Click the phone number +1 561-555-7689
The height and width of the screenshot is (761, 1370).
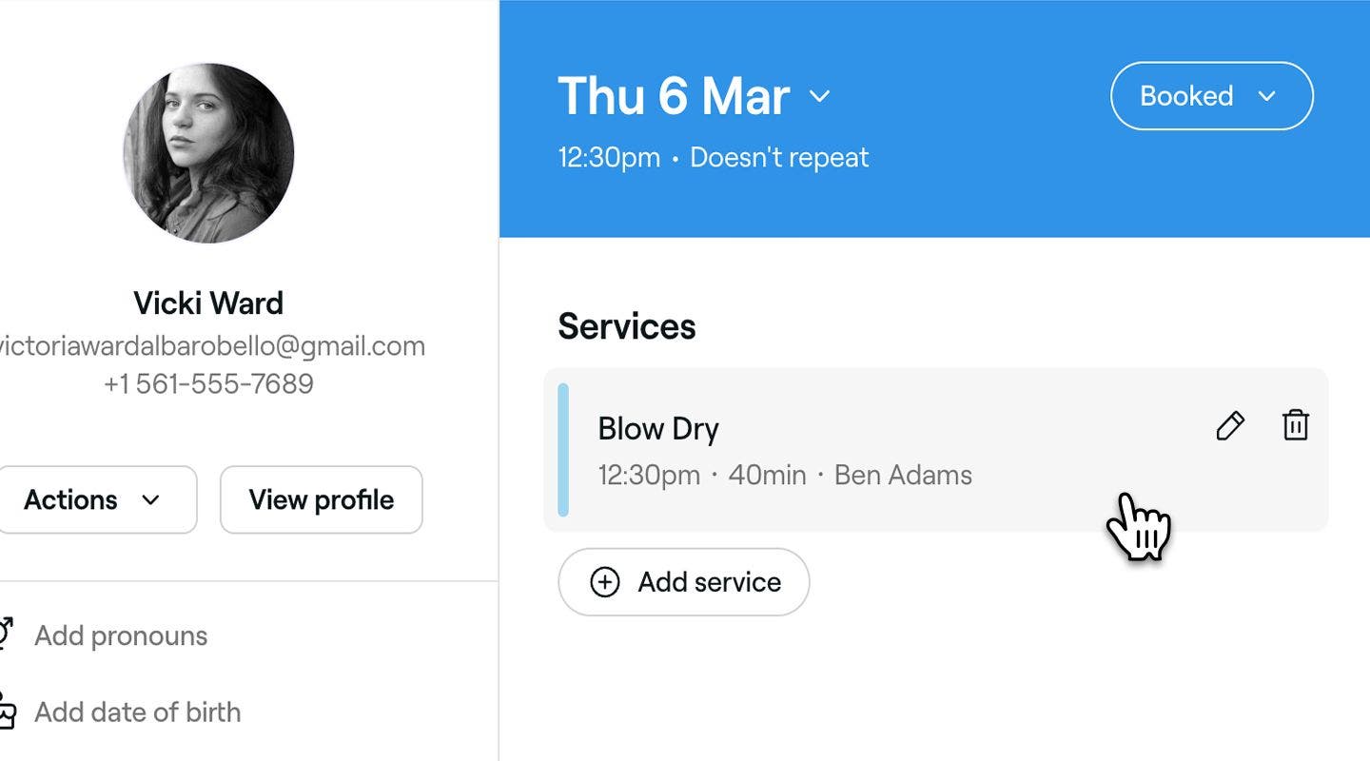point(208,383)
